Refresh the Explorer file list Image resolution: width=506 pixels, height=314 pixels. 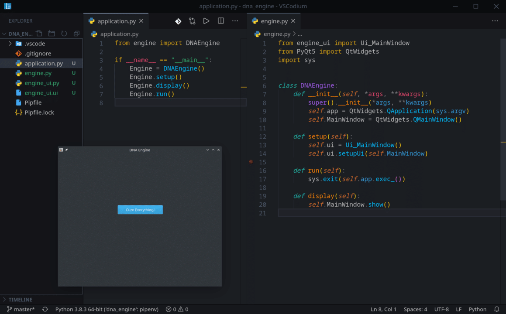[64, 33]
